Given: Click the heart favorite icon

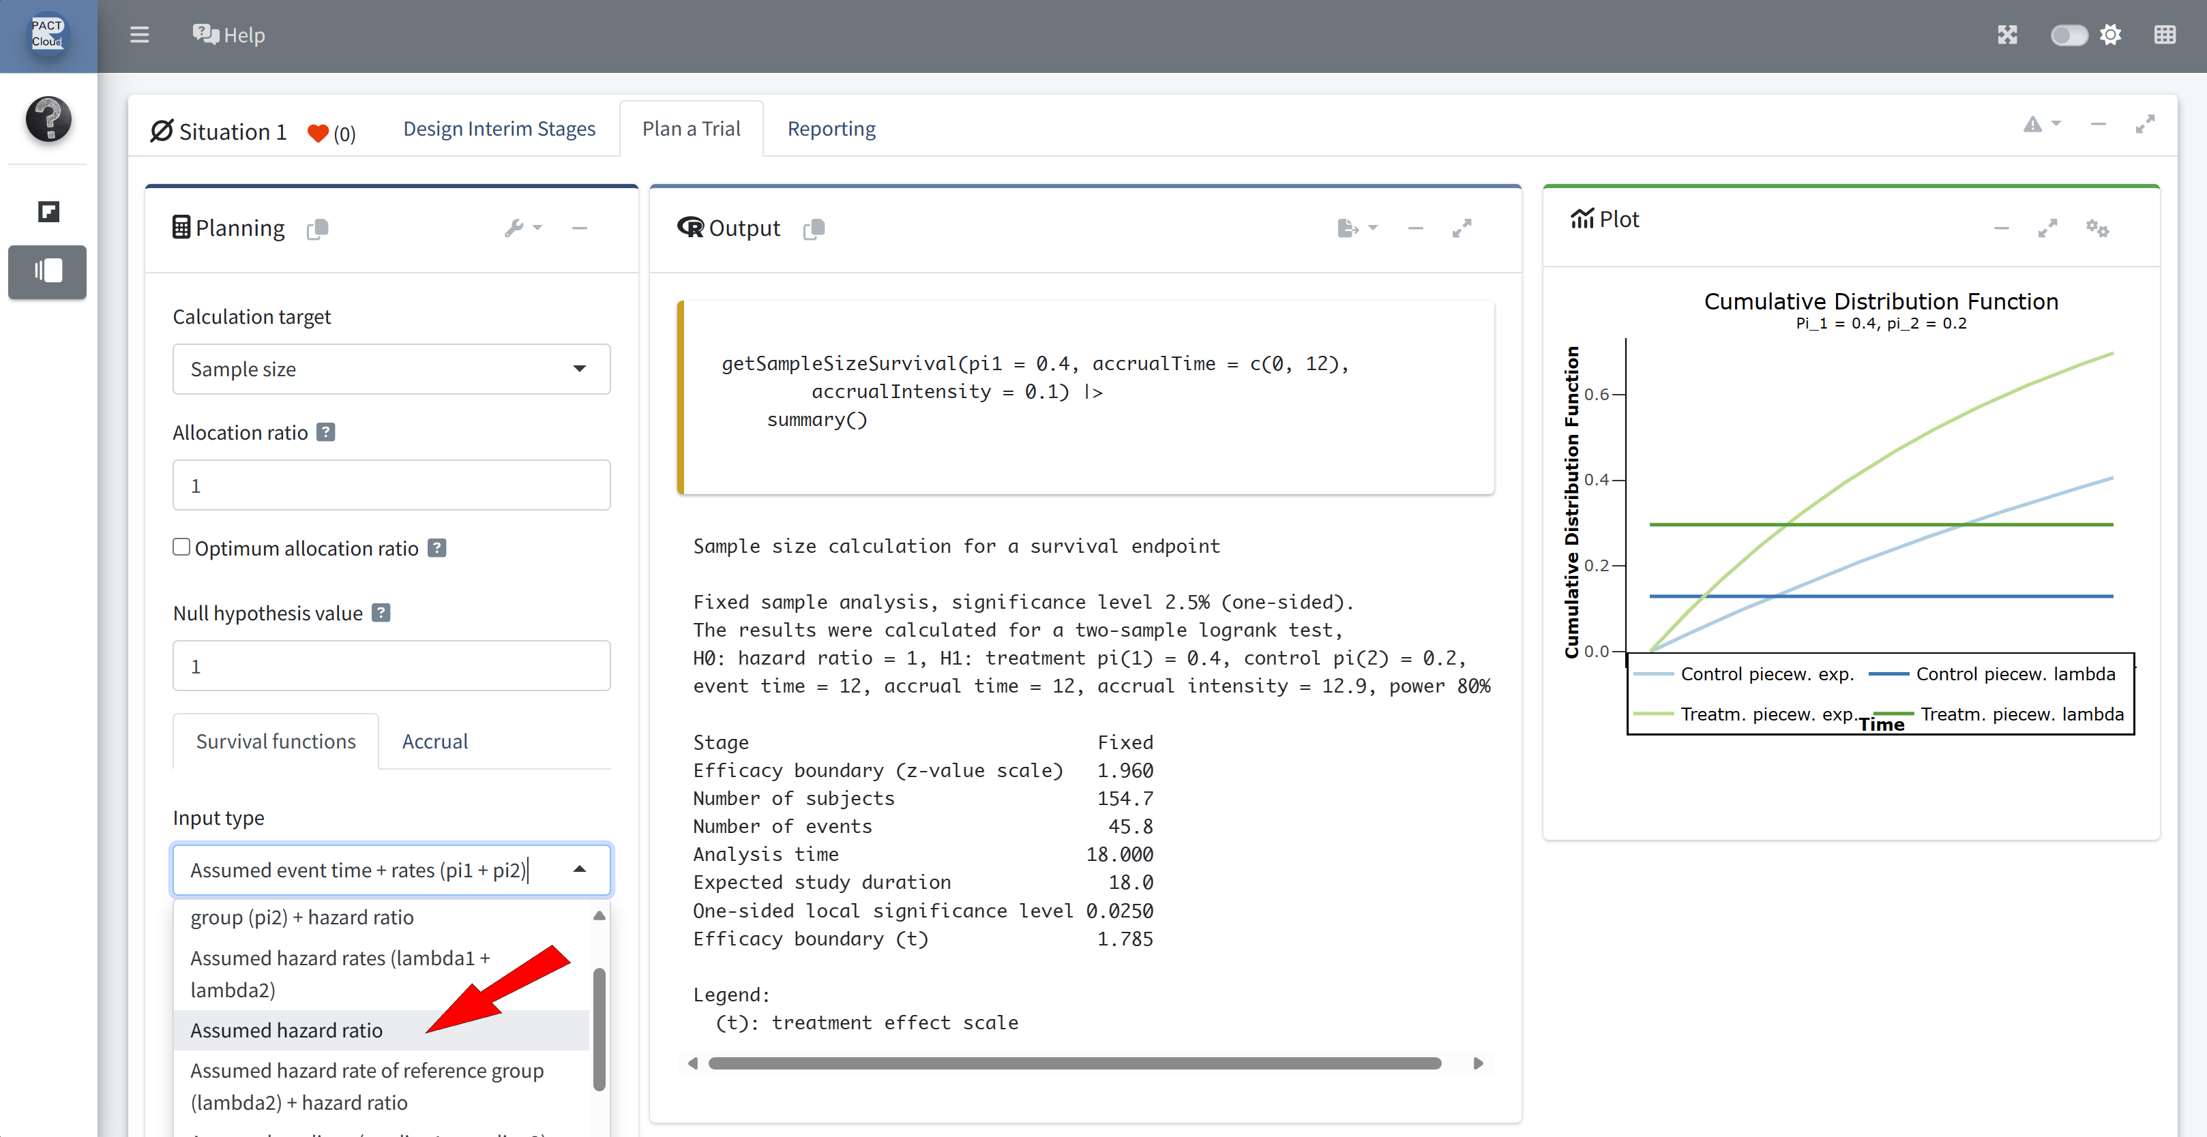Looking at the screenshot, I should point(318,133).
